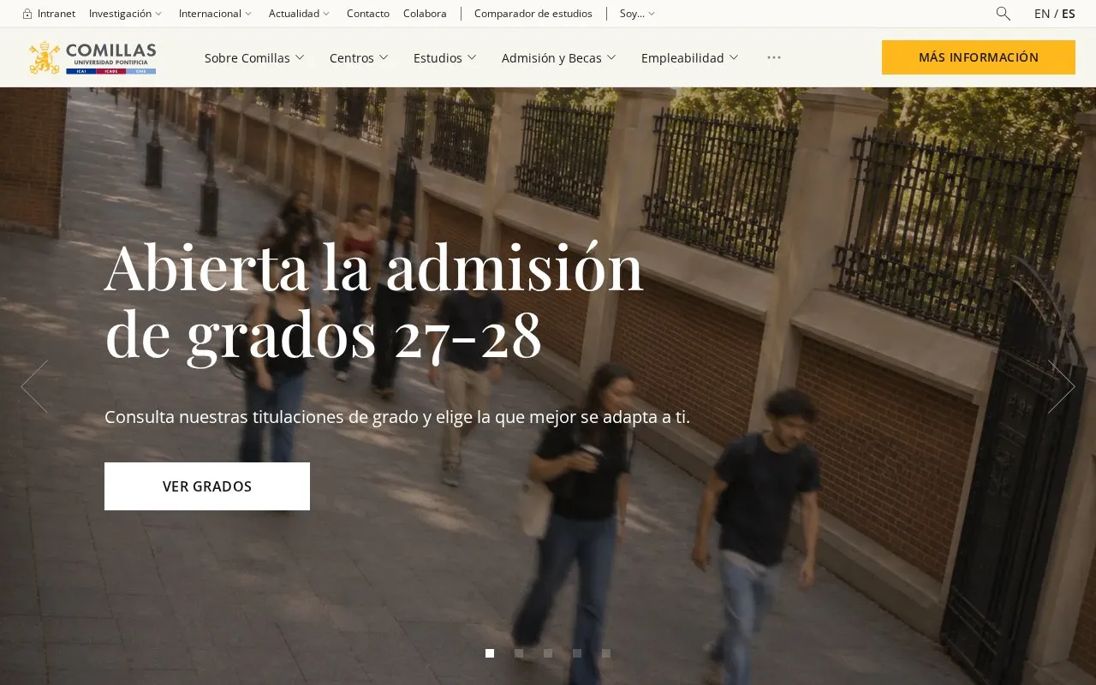The width and height of the screenshot is (1096, 685).
Task: Expand the Internacional dropdown
Action: click(x=215, y=14)
